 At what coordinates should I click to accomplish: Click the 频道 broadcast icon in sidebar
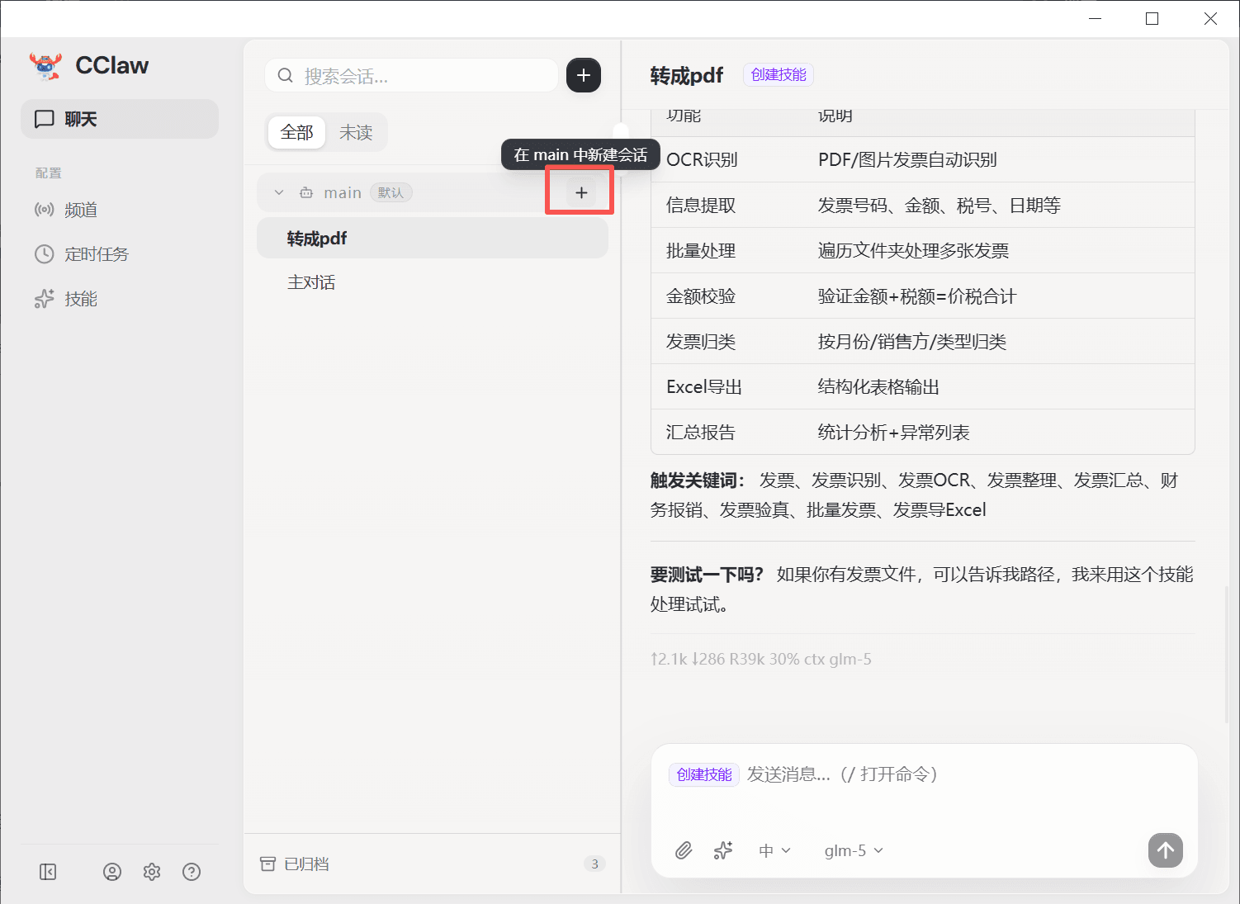pyautogui.click(x=45, y=209)
